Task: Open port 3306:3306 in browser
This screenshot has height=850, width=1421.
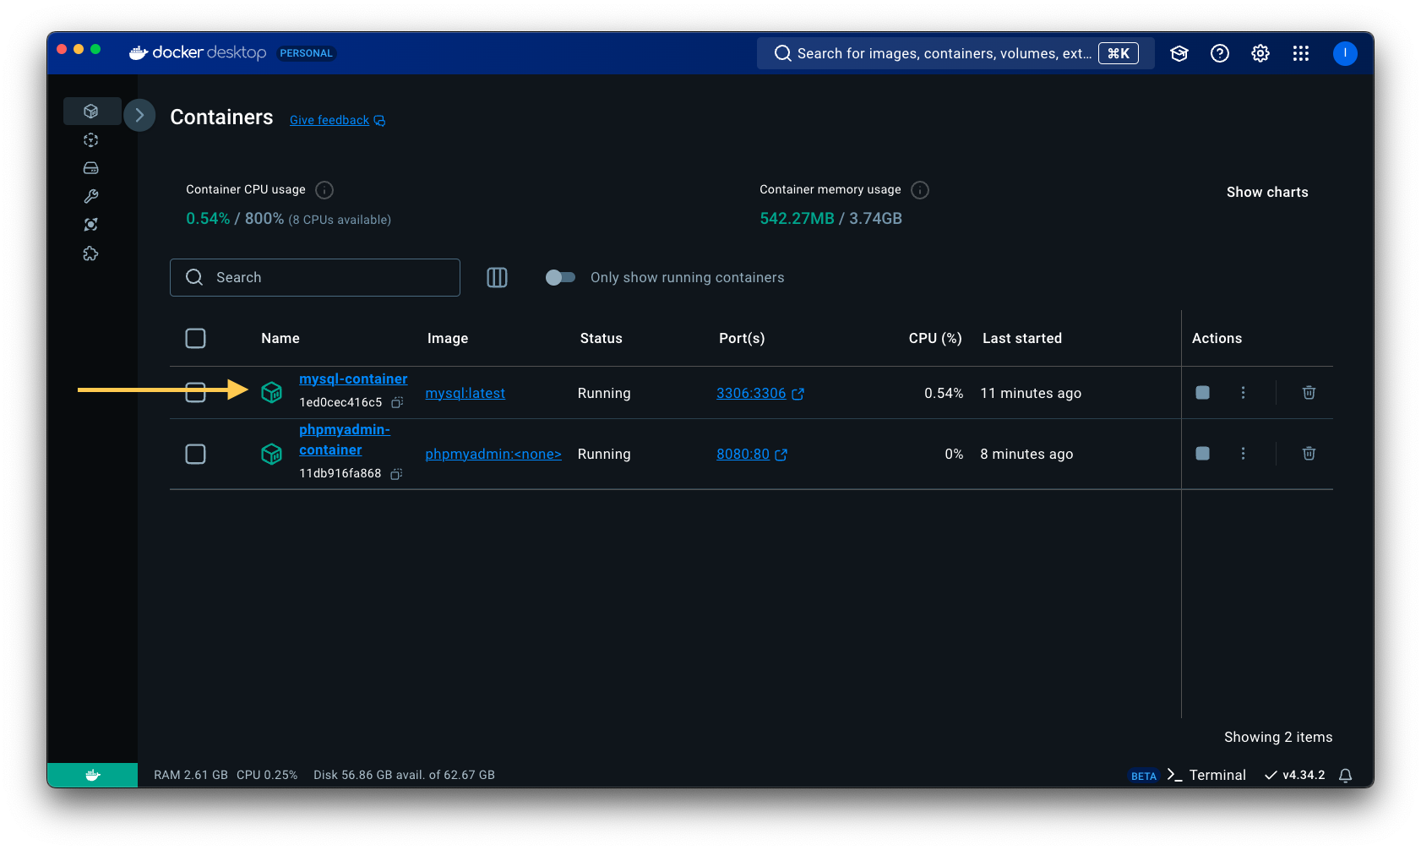Action: click(760, 393)
